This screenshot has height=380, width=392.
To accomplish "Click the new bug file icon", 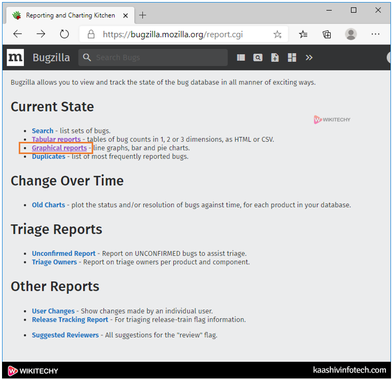I will [275, 58].
